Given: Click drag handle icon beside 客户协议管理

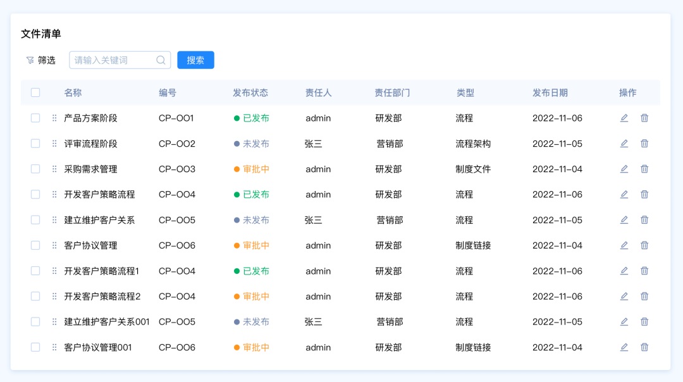Looking at the screenshot, I should pos(54,245).
